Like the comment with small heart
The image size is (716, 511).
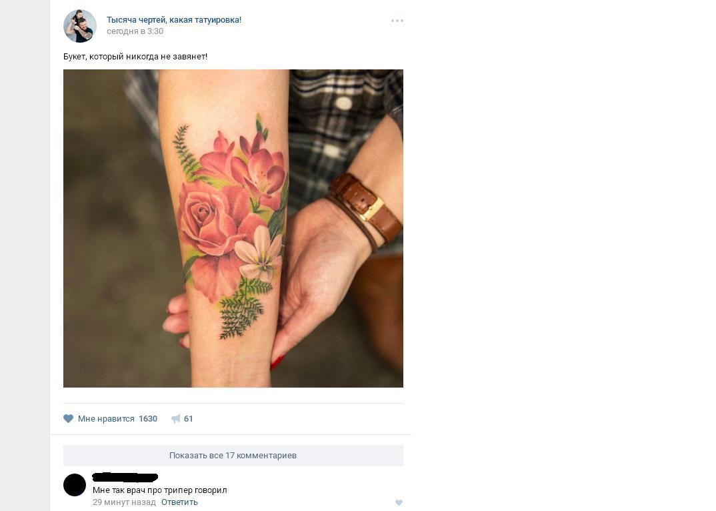click(x=399, y=502)
